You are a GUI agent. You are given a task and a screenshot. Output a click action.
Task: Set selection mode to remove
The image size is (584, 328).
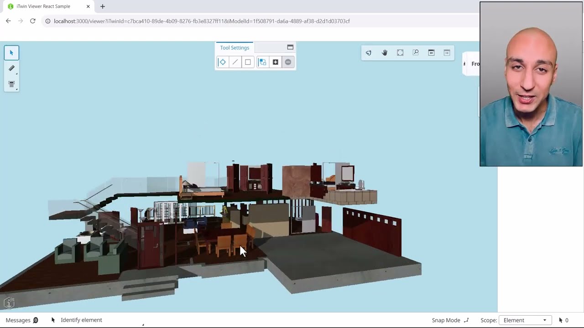click(288, 62)
